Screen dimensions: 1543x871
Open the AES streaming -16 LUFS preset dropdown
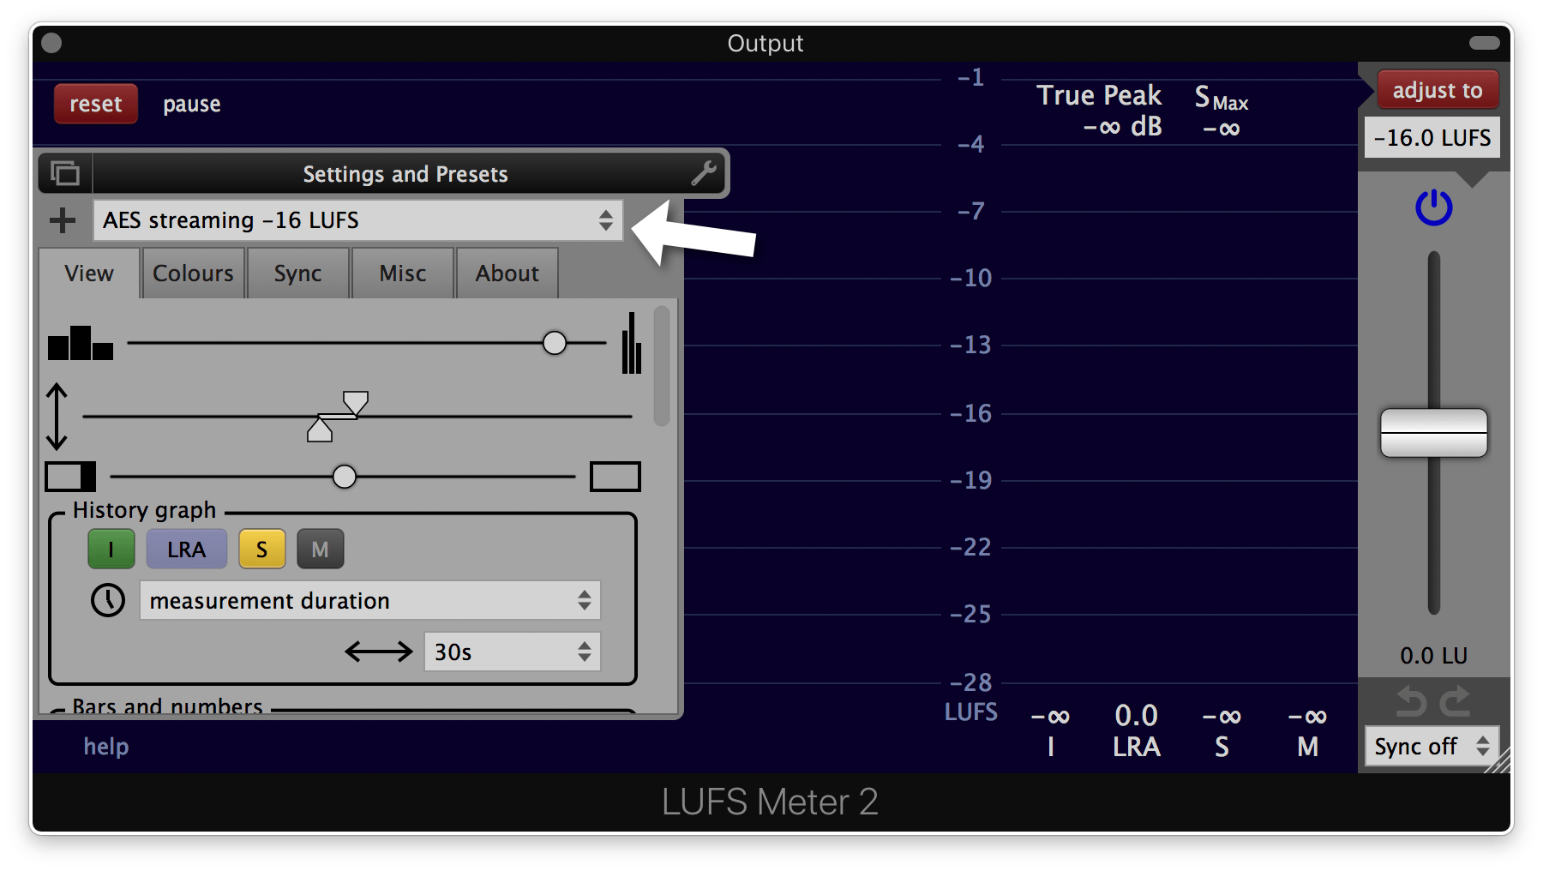357,220
